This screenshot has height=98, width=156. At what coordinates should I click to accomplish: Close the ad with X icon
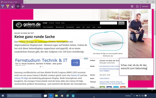[87, 59]
